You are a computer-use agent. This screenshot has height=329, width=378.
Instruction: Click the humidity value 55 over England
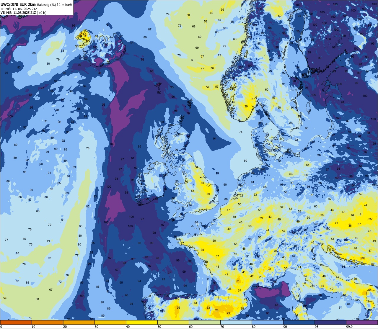click(x=193, y=191)
